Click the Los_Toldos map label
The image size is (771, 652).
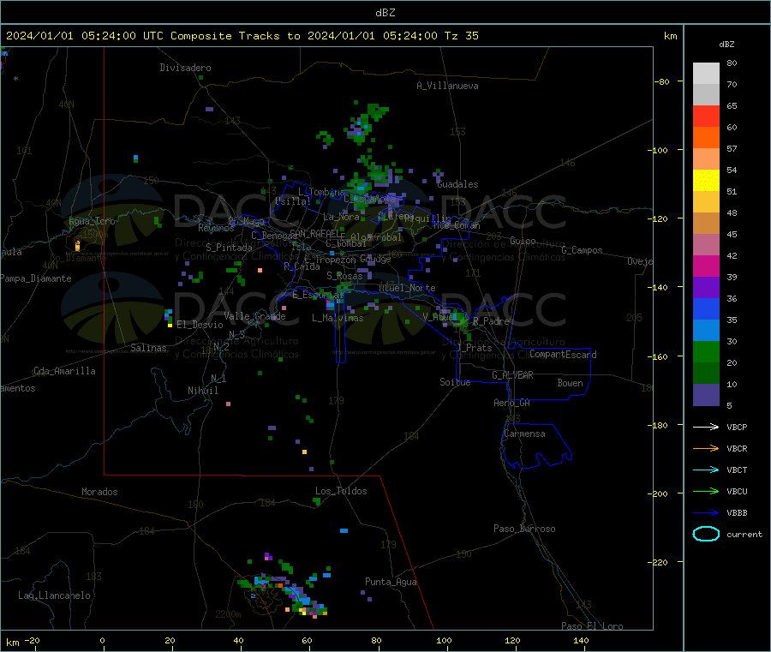341,491
